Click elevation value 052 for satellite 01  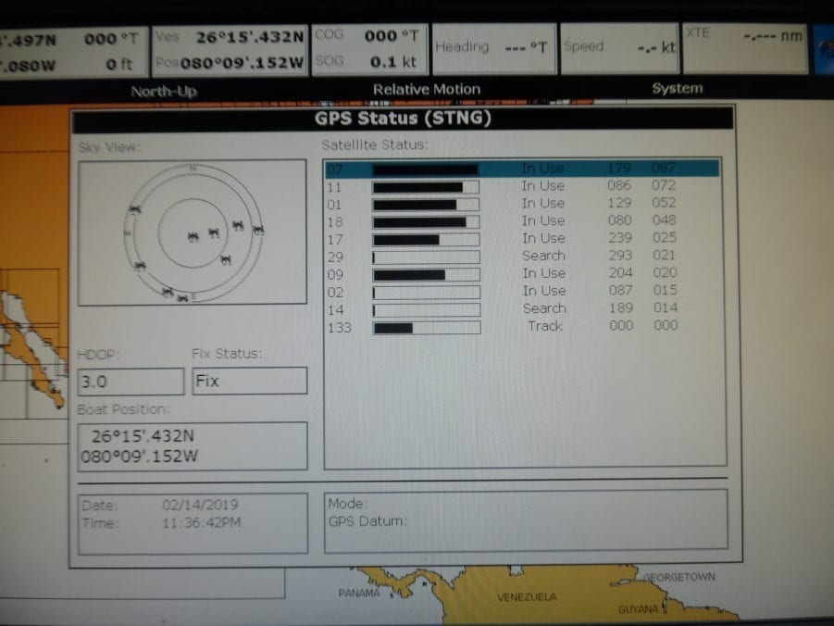coord(664,203)
